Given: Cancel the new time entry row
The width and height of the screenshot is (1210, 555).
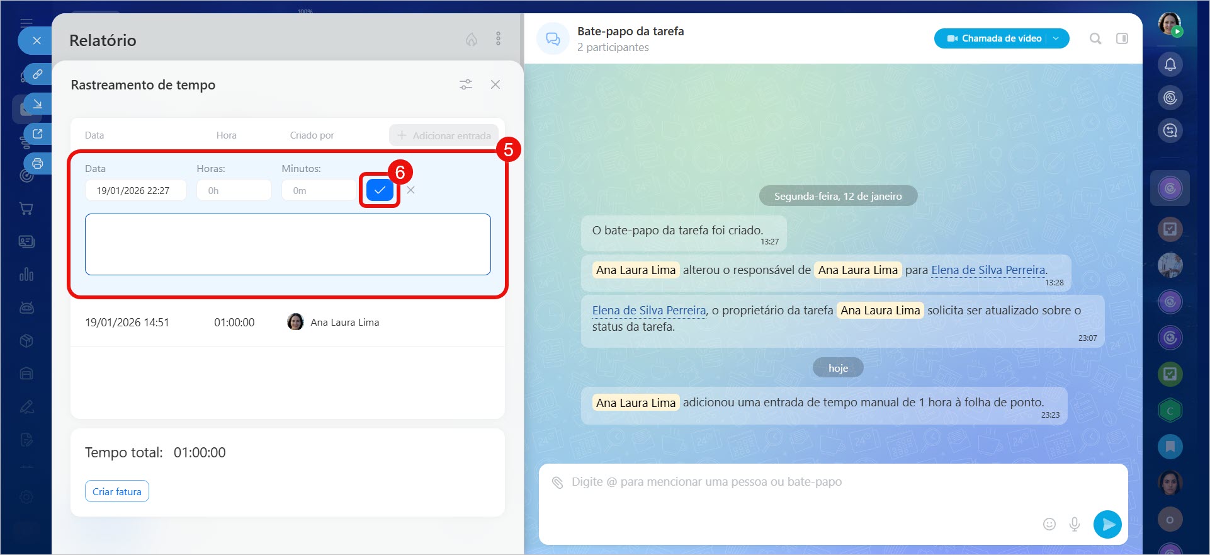Looking at the screenshot, I should pyautogui.click(x=410, y=190).
